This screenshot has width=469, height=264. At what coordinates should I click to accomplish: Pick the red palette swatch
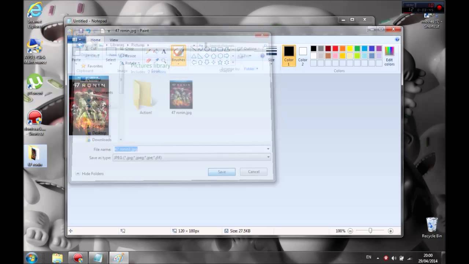[x=335, y=48]
